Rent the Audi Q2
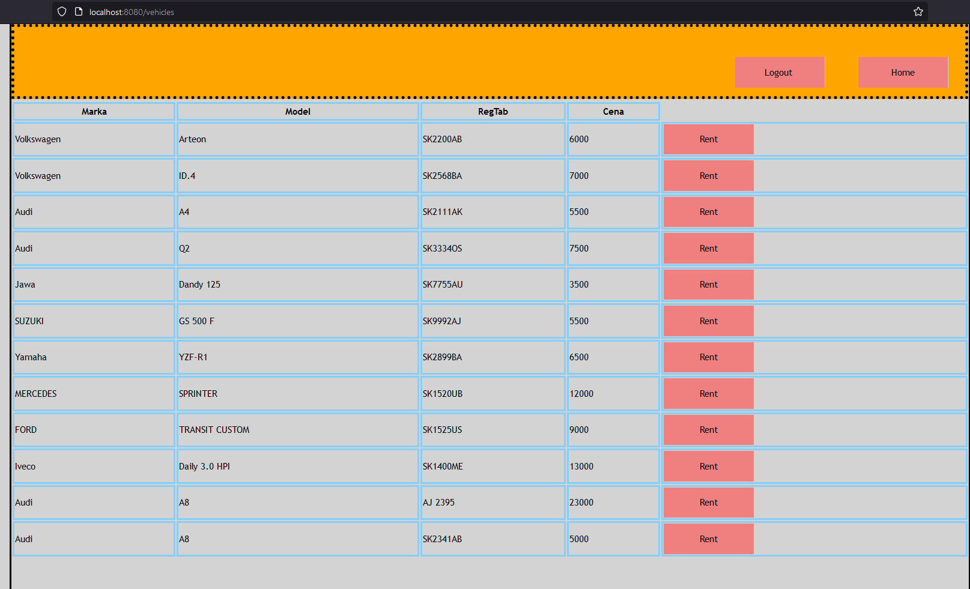970x589 pixels. pos(708,249)
